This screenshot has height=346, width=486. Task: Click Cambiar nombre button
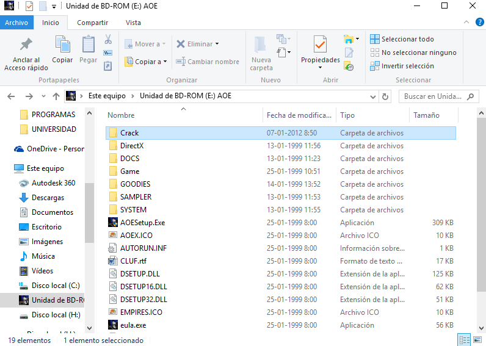tap(208, 62)
